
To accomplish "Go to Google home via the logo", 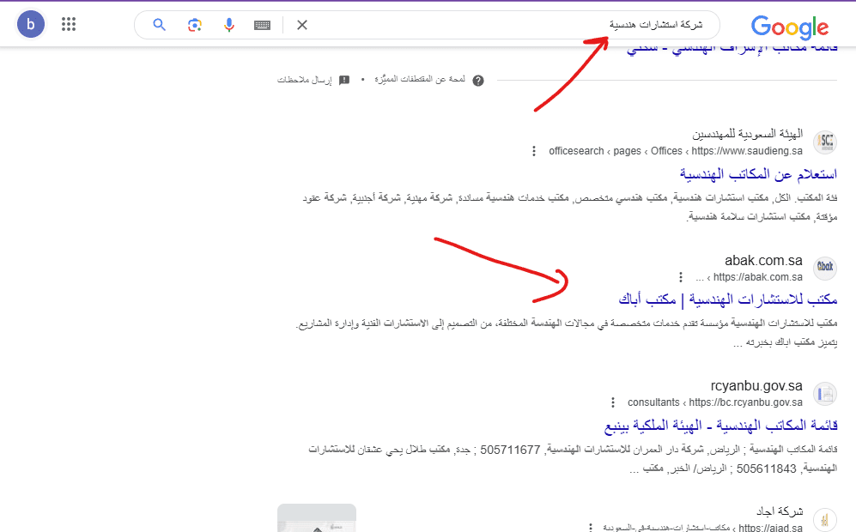I will [x=789, y=27].
